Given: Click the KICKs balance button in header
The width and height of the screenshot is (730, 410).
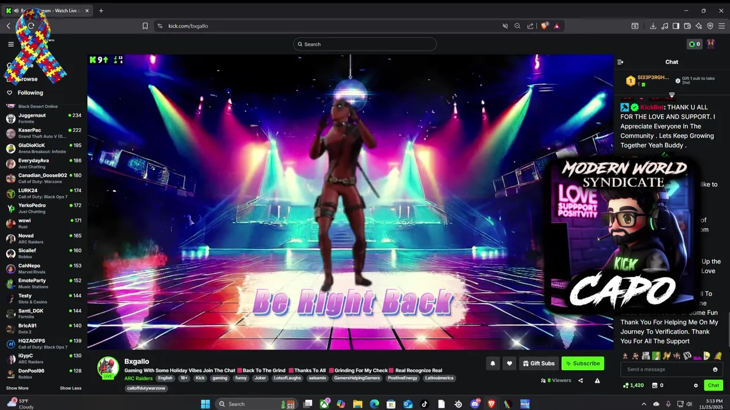Looking at the screenshot, I should click(x=694, y=44).
